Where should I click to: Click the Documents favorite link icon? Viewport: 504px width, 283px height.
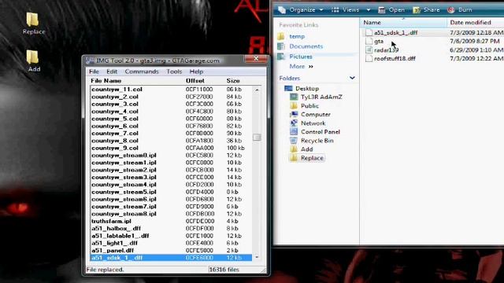click(x=281, y=46)
